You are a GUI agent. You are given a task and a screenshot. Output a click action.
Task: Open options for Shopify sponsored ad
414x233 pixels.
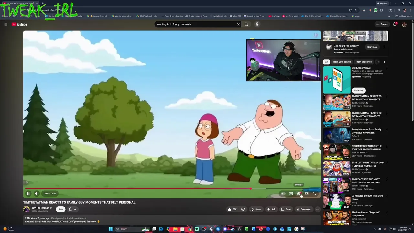click(x=384, y=47)
